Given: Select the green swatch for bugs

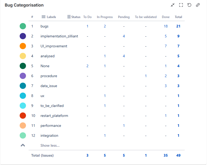Looking at the screenshot, I should pos(23,26).
